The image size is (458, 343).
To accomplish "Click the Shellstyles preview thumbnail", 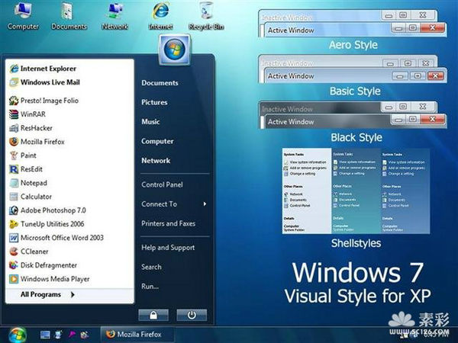I will (356, 191).
